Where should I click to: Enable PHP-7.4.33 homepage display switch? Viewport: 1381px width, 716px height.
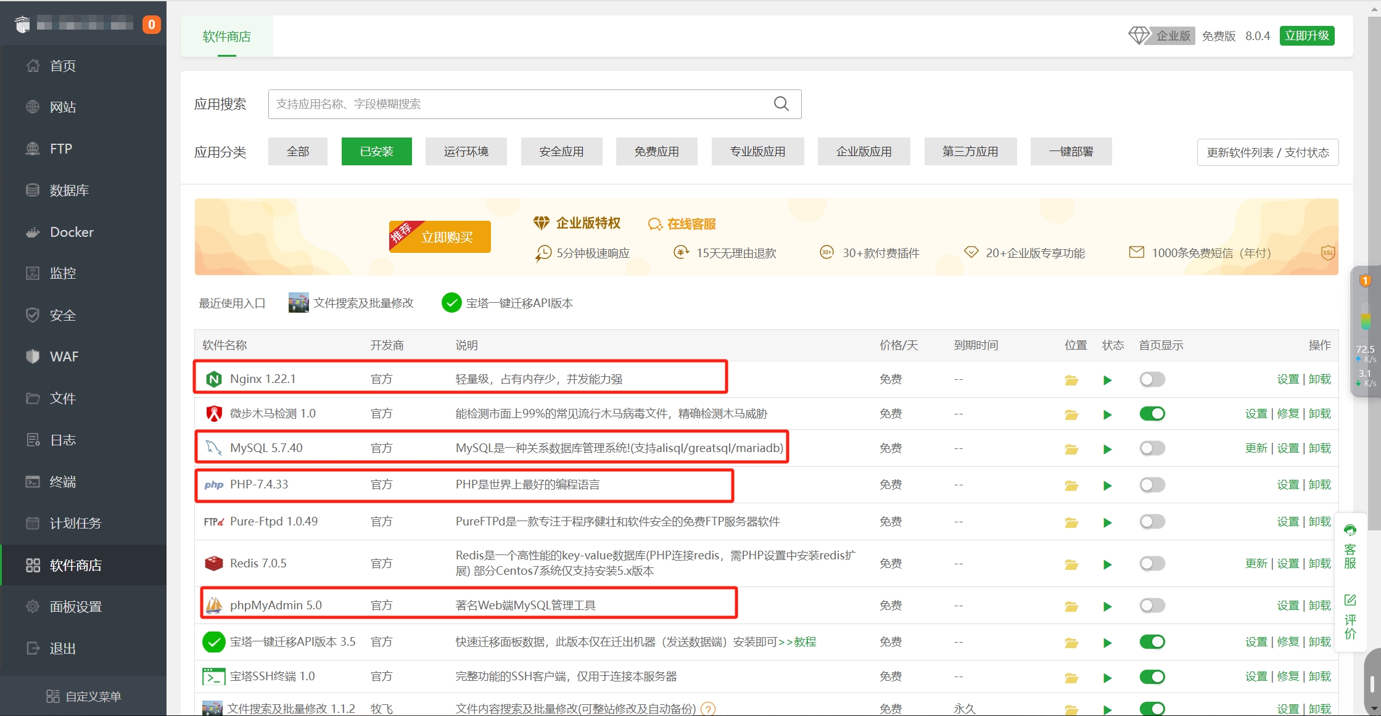point(1152,485)
